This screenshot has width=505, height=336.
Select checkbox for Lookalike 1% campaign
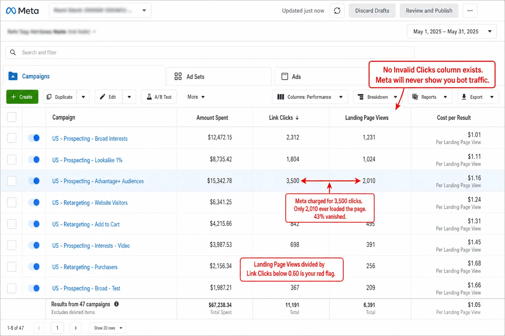click(12, 159)
